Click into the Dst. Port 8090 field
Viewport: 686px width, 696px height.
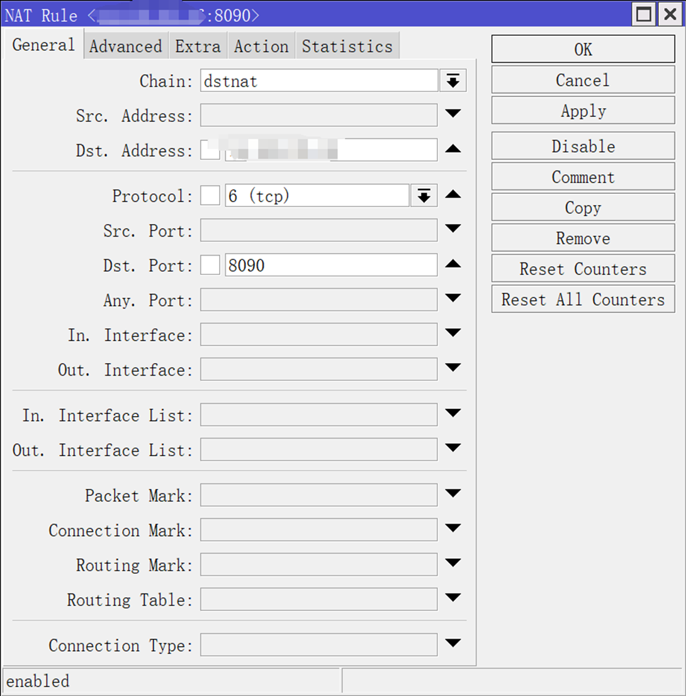[x=330, y=266]
